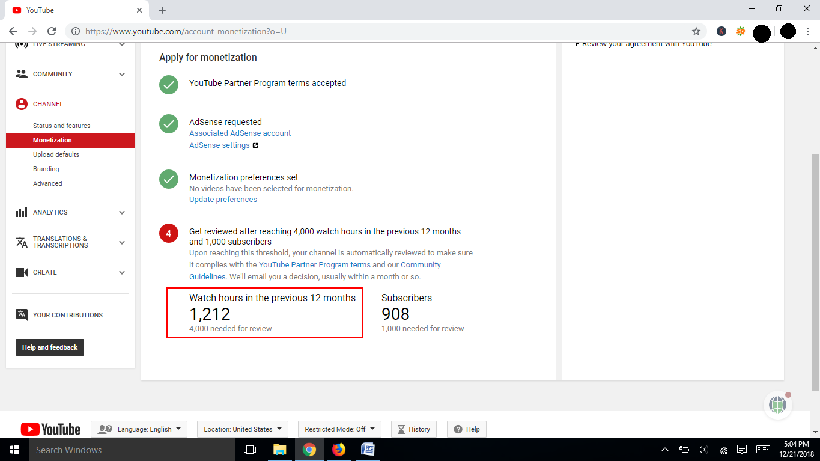Open the Location: United States dropdown
Screen dimensions: 820x461
243,429
